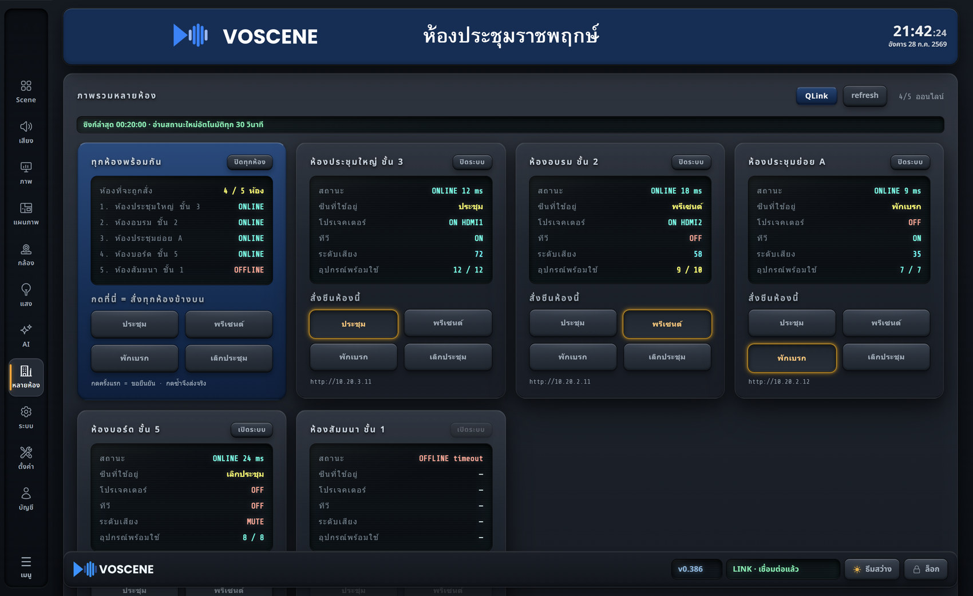Select ประชุม scene for ห้องอบรม ชั้น 2

[573, 323]
